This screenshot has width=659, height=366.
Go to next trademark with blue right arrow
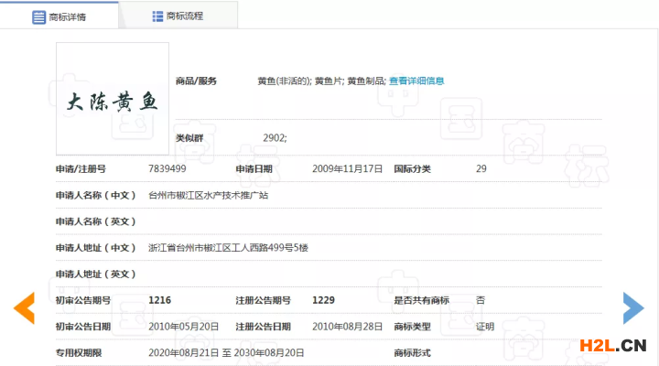[x=633, y=307]
